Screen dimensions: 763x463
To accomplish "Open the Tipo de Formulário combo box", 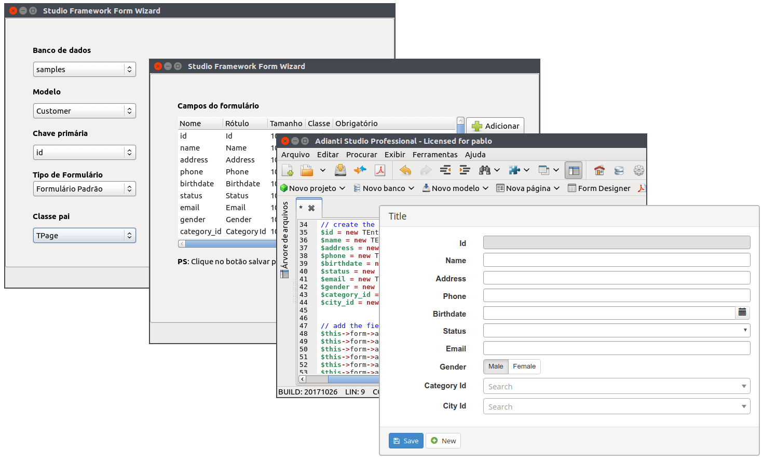I will 85,189.
